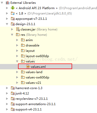Screen dimensions: 97x113
Task: Select the values-v21 folder name
Action: point(33,83)
